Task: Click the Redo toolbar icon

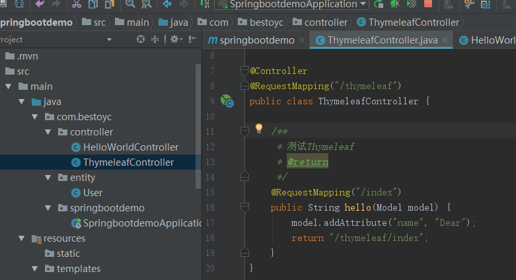Action: click(56, 3)
